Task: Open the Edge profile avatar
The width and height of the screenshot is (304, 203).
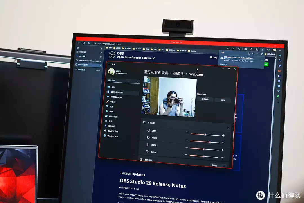Action: (x=274, y=50)
